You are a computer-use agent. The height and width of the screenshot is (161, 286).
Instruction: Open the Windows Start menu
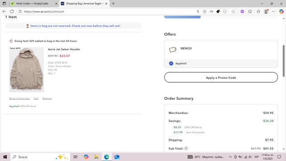5,157
